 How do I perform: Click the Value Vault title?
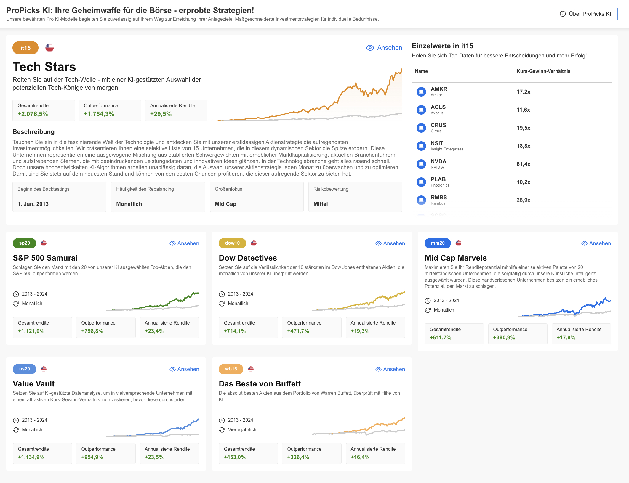(x=33, y=384)
